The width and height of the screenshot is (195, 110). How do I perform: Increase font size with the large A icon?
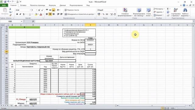39,10
